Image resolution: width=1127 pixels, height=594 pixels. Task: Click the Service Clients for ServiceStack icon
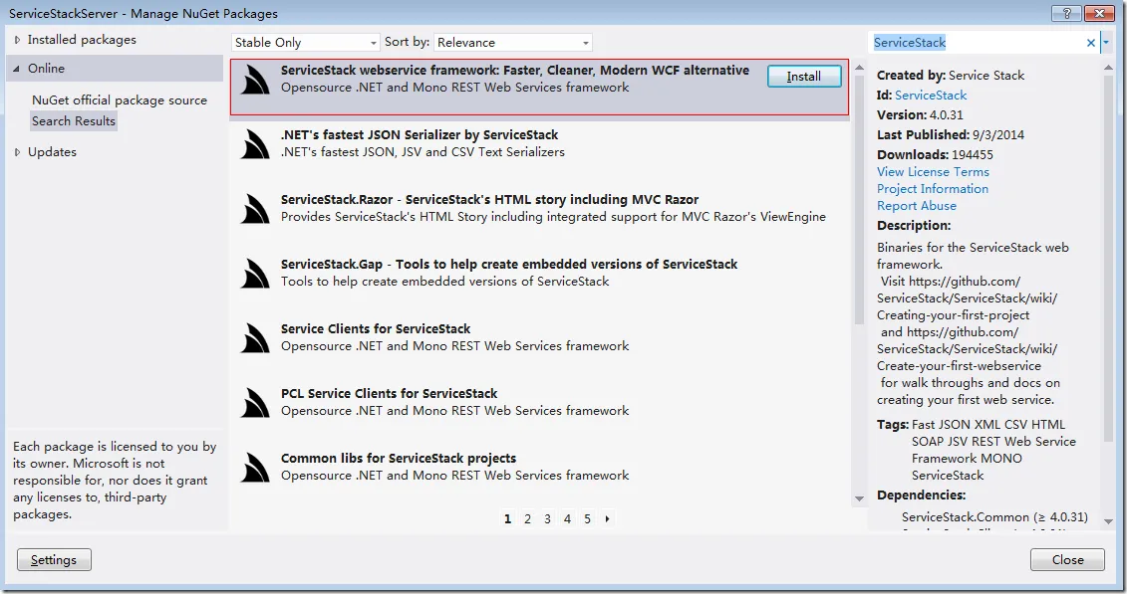[x=254, y=338]
